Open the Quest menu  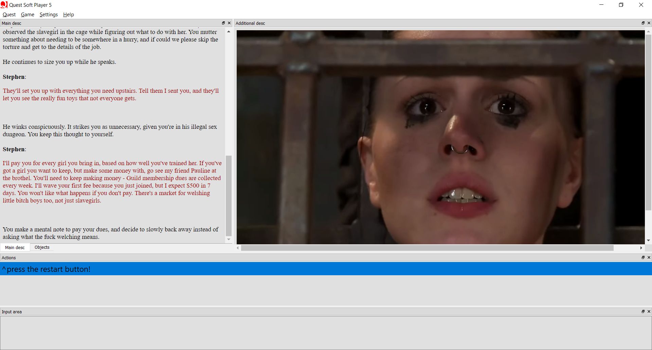(9, 15)
